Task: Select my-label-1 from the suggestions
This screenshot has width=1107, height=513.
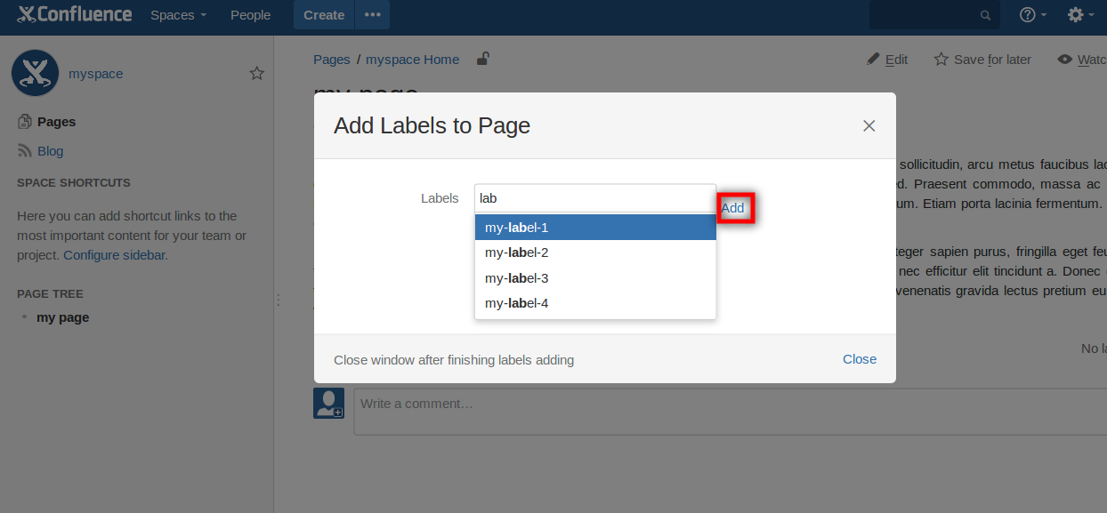Action: pos(594,228)
